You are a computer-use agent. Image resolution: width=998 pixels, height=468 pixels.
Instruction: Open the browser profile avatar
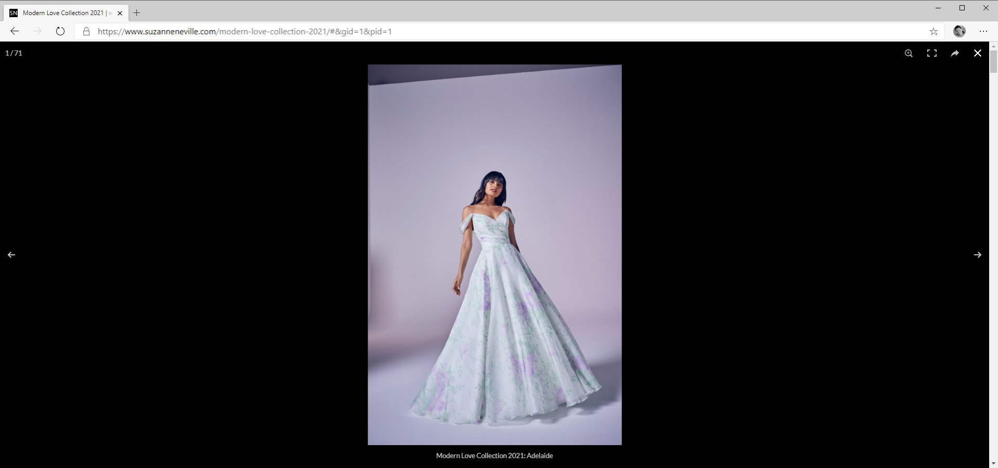pos(960,31)
